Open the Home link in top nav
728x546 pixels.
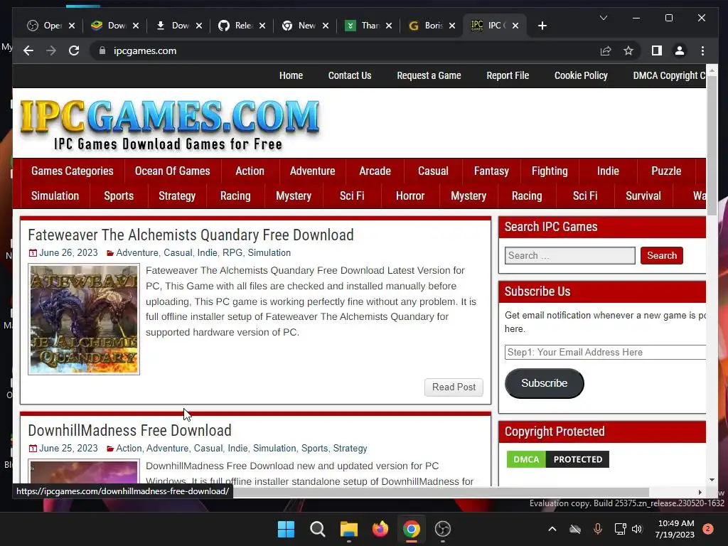291,75
